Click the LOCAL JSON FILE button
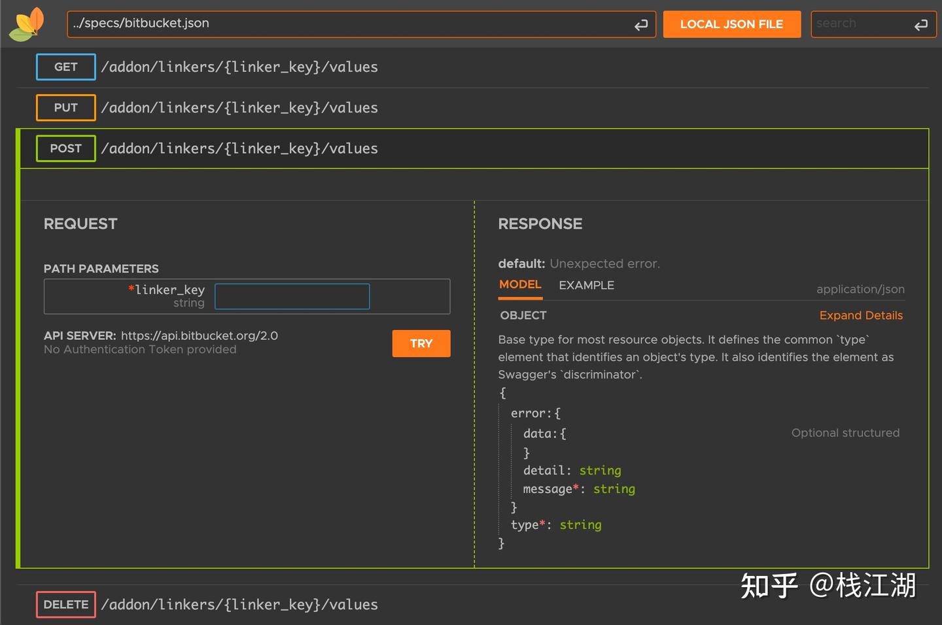The height and width of the screenshot is (625, 942). [x=731, y=24]
